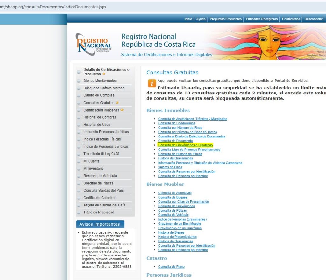
Task: Open Gravámenes de un Gravámen link
Action: coord(180,228)
